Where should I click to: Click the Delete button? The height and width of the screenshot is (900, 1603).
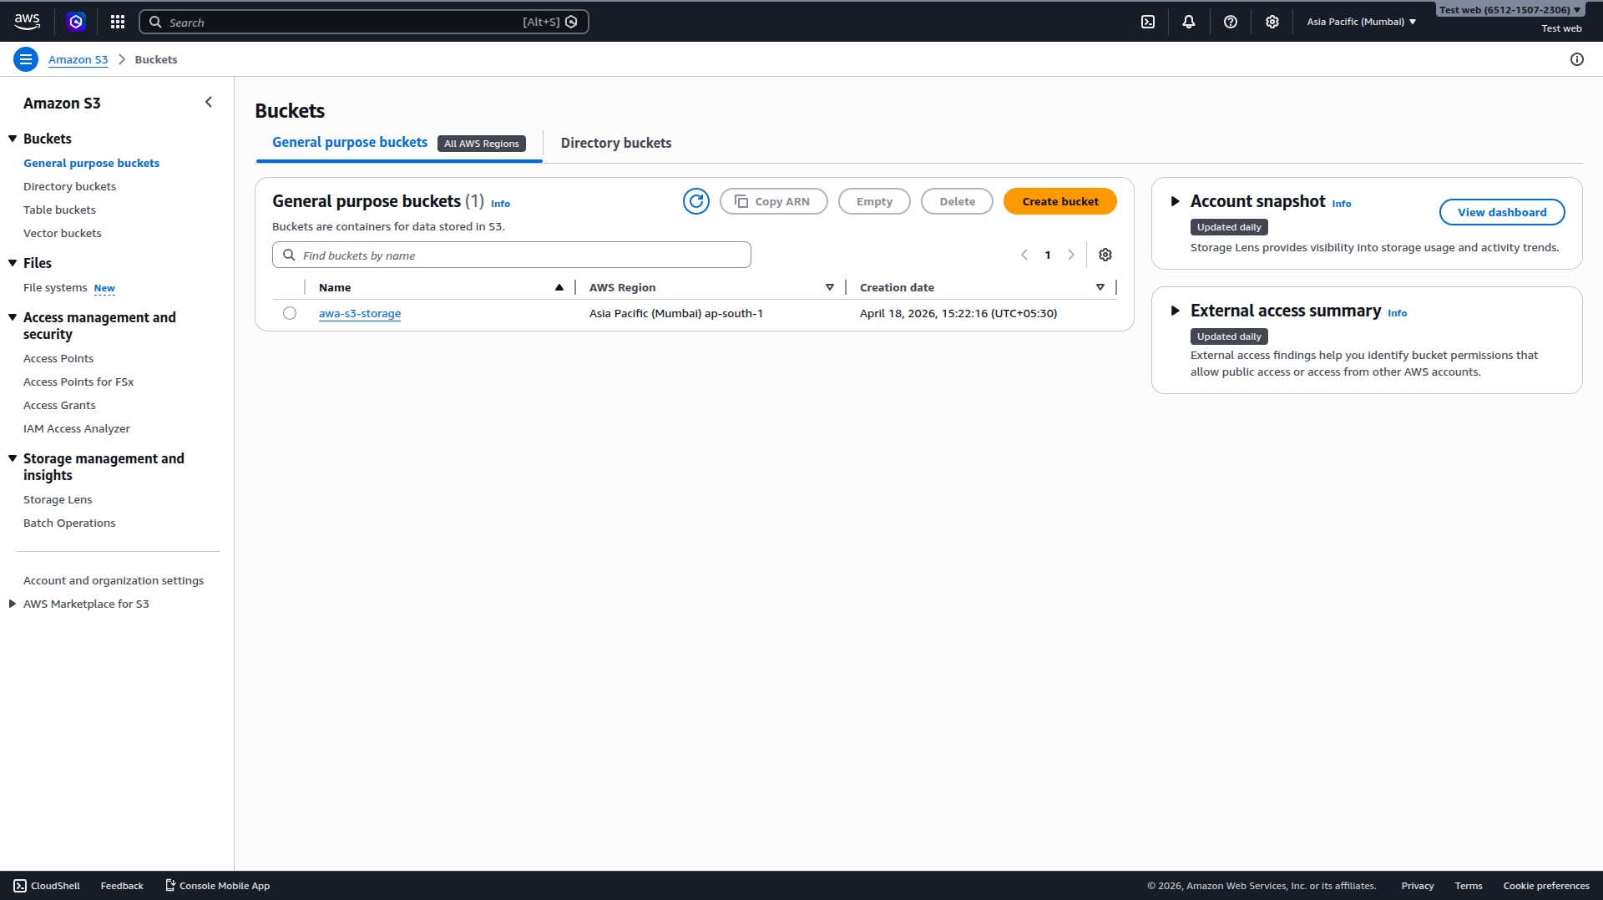[957, 201]
